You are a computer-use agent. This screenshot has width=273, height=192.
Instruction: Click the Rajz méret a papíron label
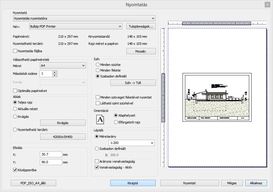103,44
